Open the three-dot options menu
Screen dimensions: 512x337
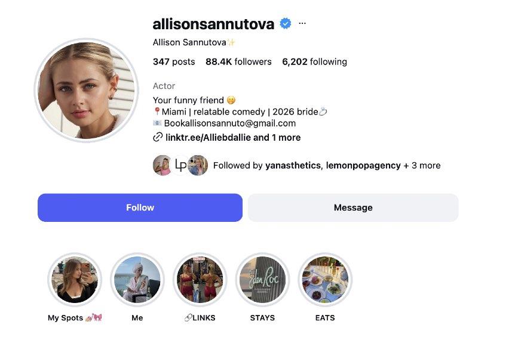pos(302,23)
